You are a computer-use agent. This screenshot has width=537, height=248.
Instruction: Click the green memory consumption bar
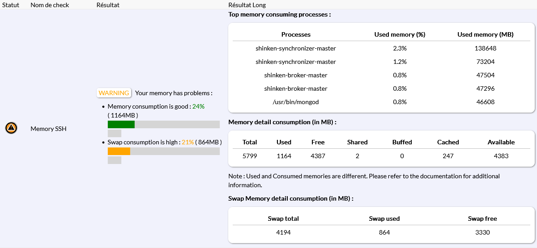click(x=121, y=124)
